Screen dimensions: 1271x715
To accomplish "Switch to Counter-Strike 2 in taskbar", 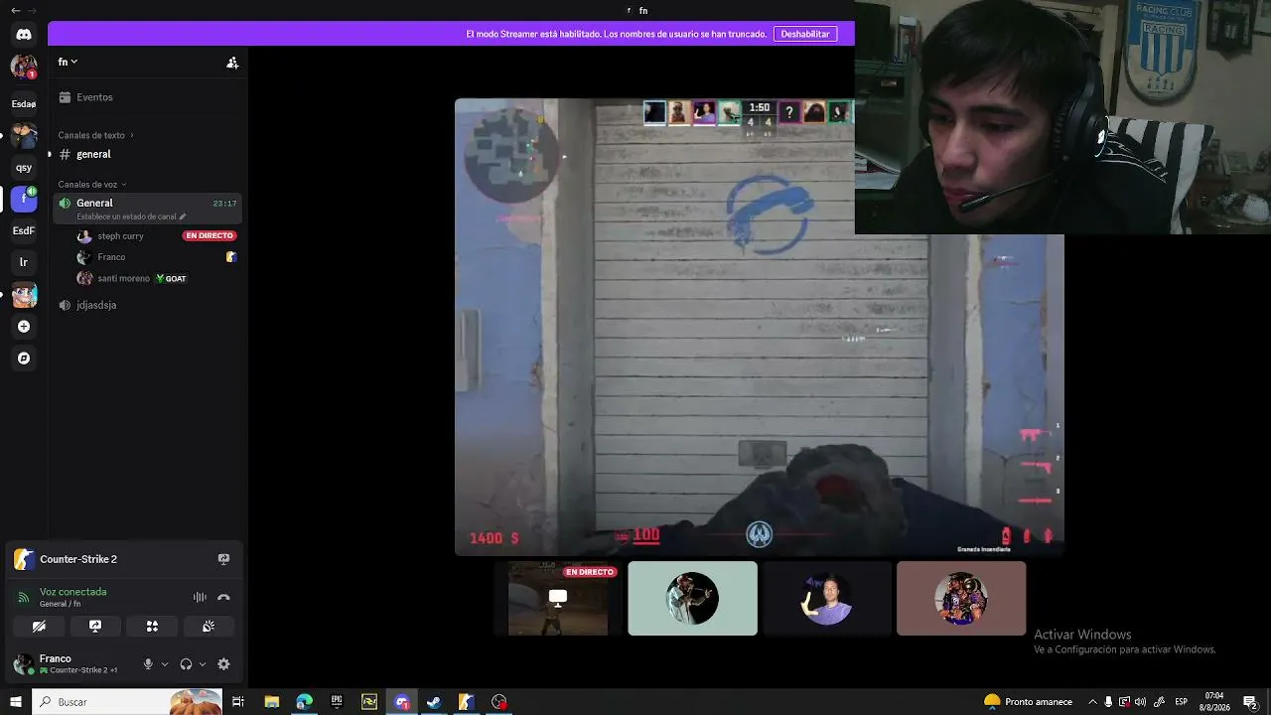I will point(466,702).
